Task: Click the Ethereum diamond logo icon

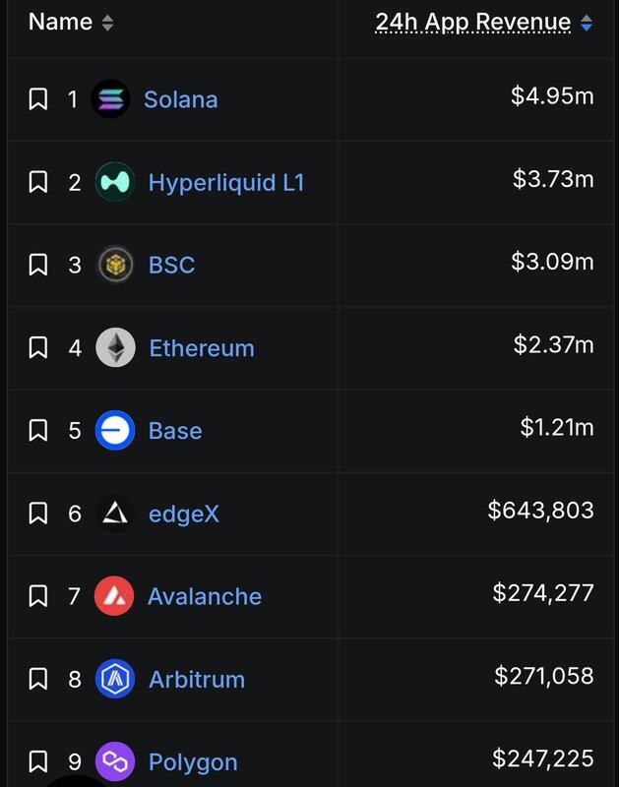Action: point(115,347)
